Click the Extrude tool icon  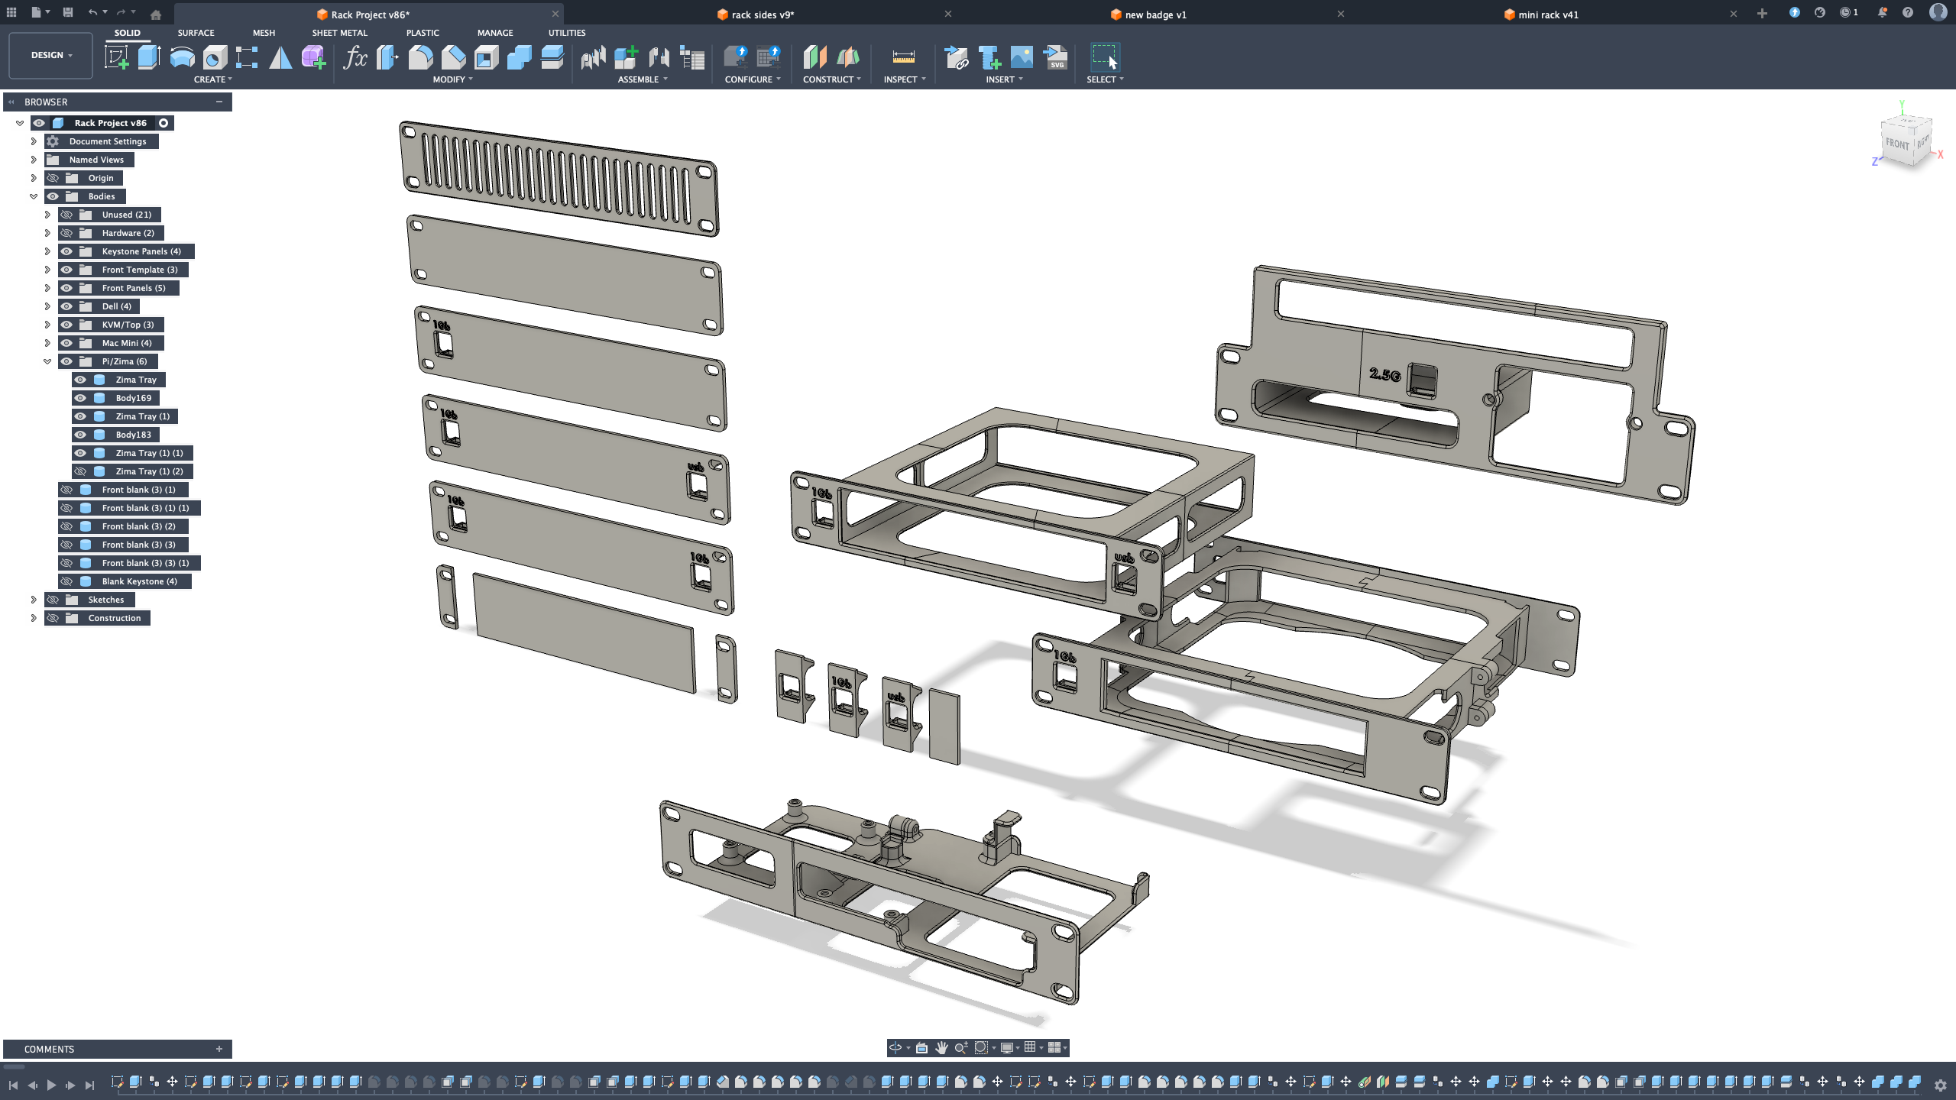point(149,57)
